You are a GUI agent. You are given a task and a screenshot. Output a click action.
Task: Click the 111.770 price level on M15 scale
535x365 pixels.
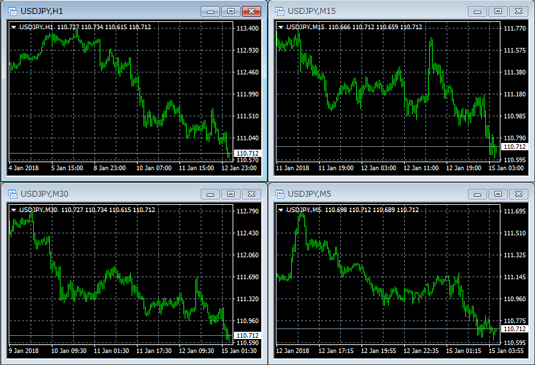tap(515, 29)
